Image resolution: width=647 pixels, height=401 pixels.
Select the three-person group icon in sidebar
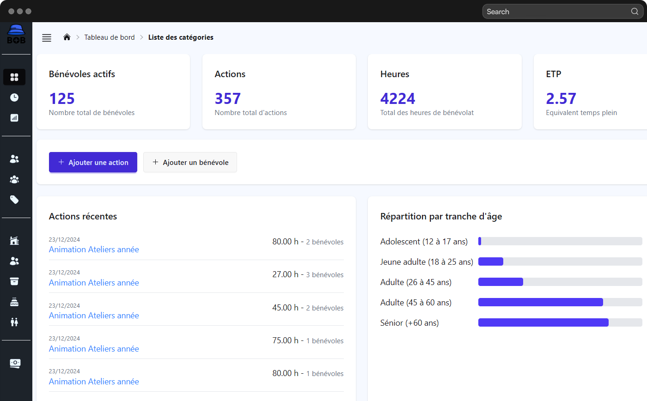click(14, 179)
